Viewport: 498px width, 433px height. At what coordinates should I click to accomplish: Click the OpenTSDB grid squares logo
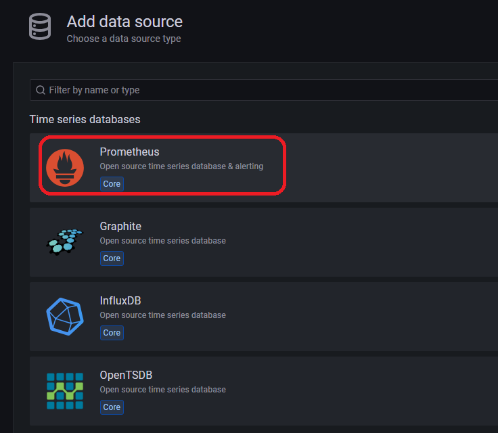click(x=65, y=390)
